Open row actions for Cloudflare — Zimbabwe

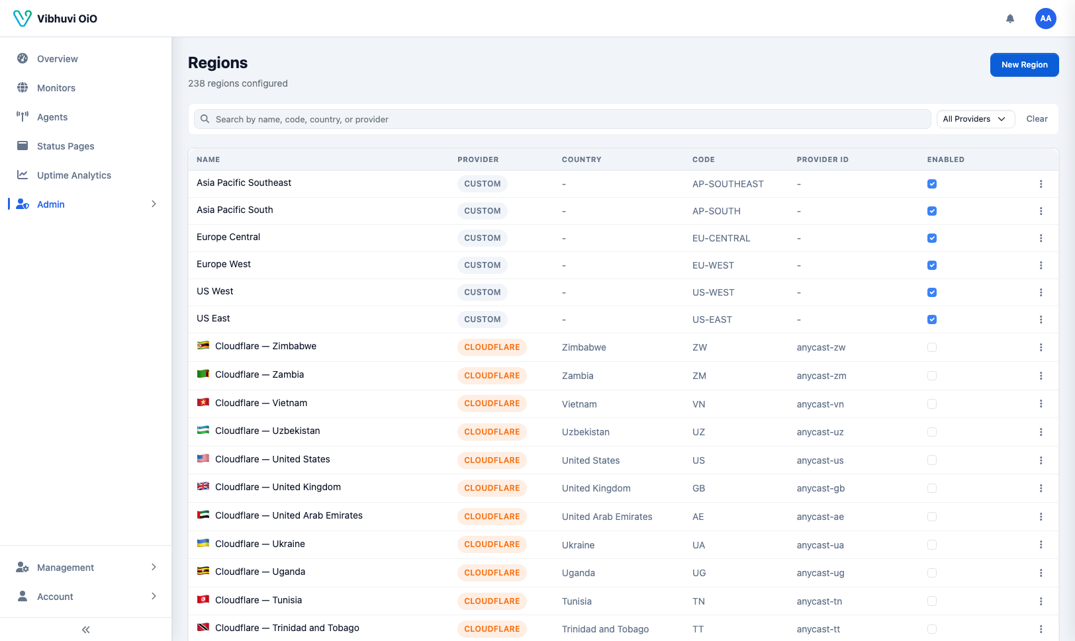click(x=1041, y=347)
